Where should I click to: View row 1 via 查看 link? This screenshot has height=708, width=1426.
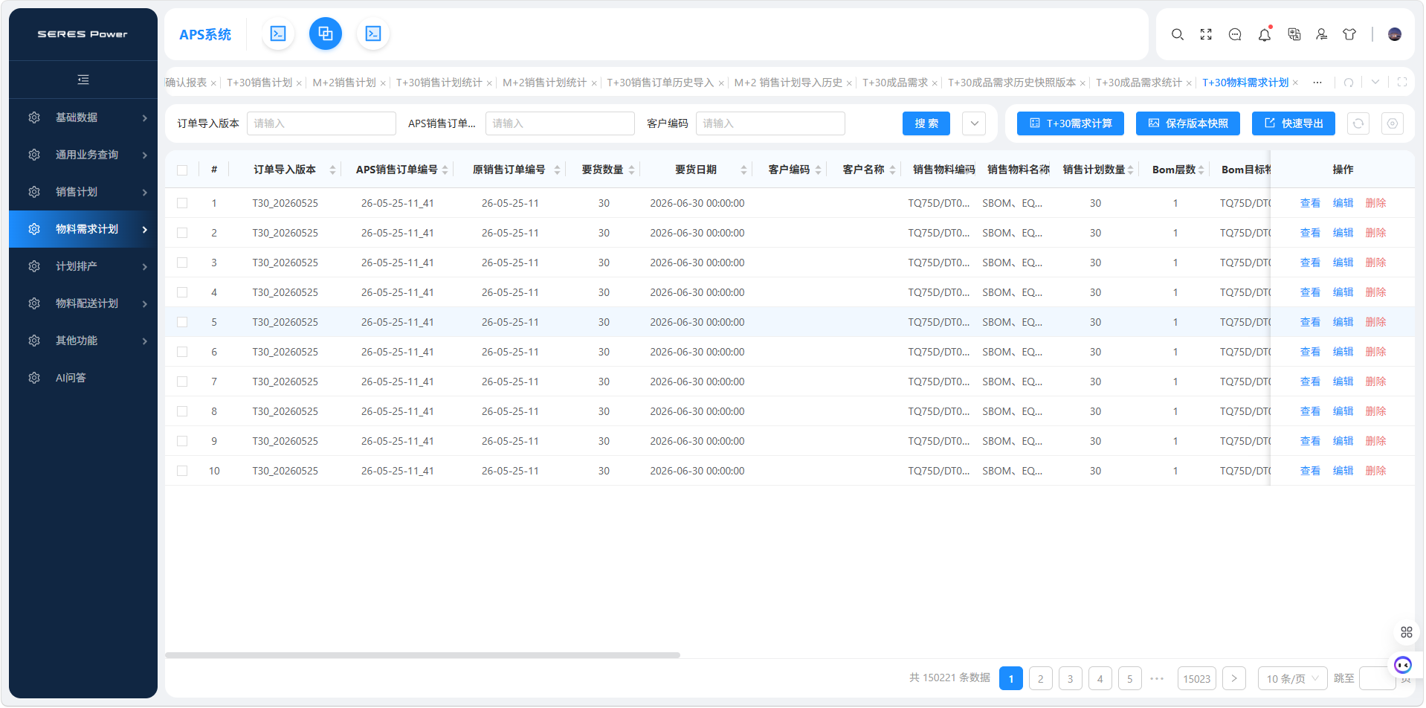(x=1310, y=203)
